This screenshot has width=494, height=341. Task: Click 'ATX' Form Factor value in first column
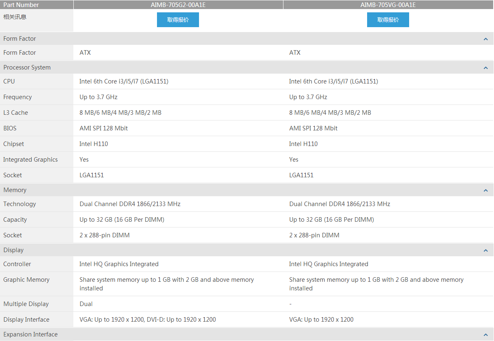pyautogui.click(x=85, y=53)
